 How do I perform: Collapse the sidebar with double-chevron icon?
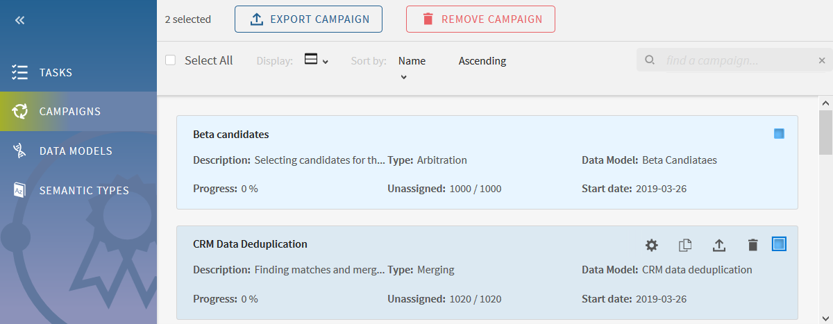(19, 20)
